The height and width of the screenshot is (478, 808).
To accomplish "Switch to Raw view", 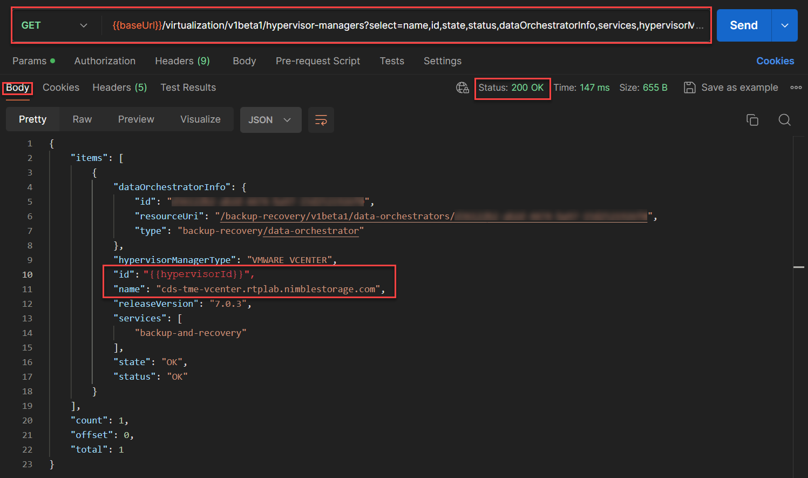I will click(82, 119).
